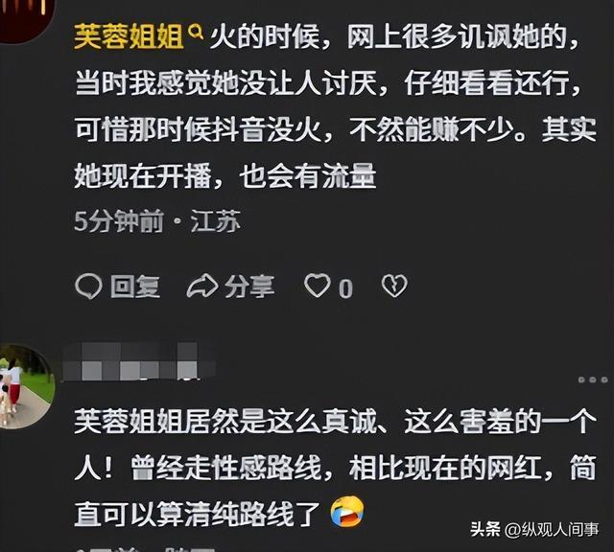Dislike the comment with the broken heart icon
Viewport: 614px width, 552px height.
(x=394, y=286)
